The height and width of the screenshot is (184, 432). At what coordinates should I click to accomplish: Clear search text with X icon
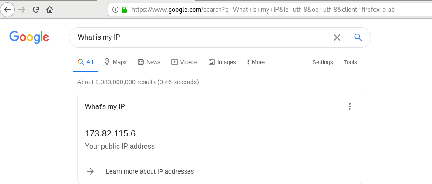[337, 37]
